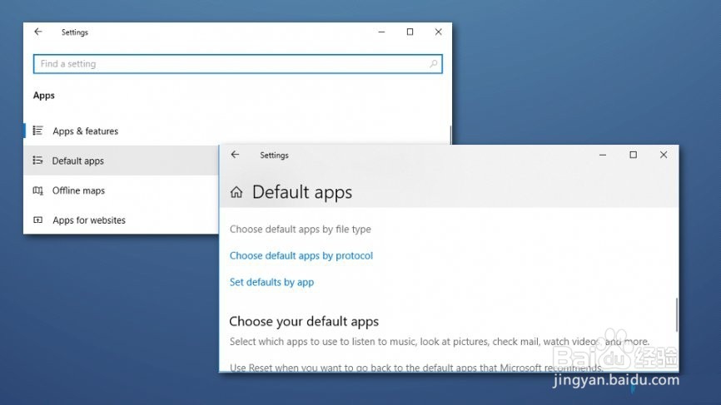The width and height of the screenshot is (721, 405).
Task: Click the back arrow in the Default apps window
Action: (235, 155)
